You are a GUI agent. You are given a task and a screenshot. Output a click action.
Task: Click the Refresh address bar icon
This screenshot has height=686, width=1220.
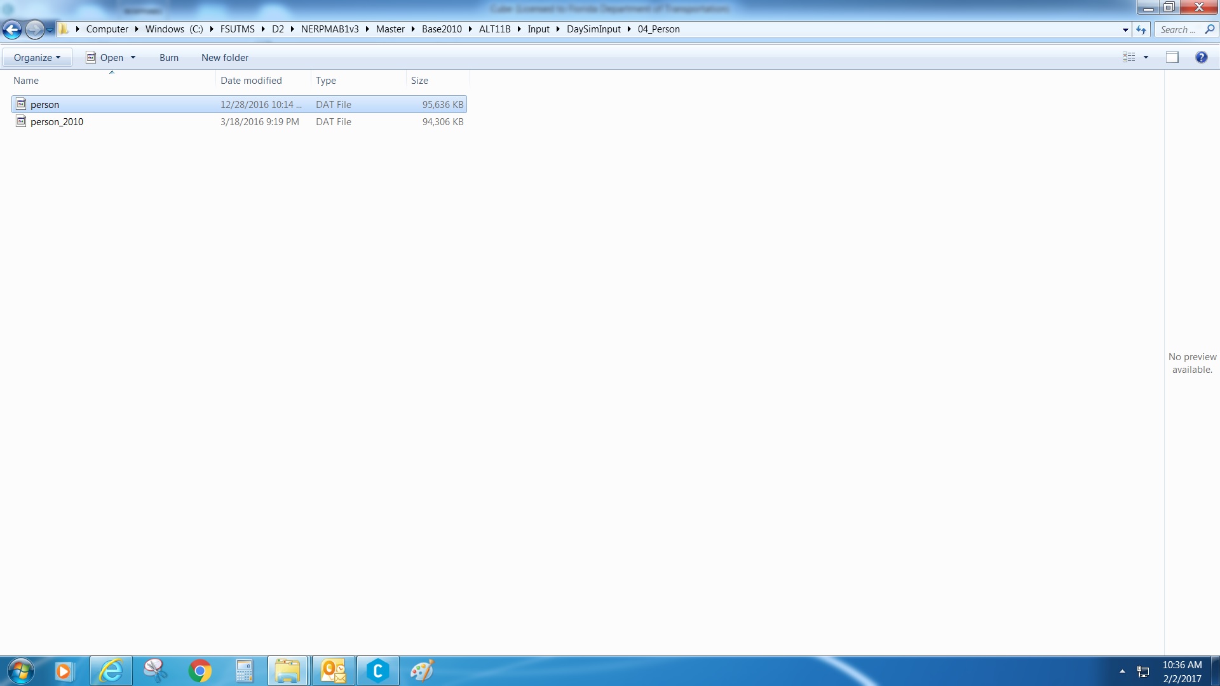pyautogui.click(x=1141, y=29)
